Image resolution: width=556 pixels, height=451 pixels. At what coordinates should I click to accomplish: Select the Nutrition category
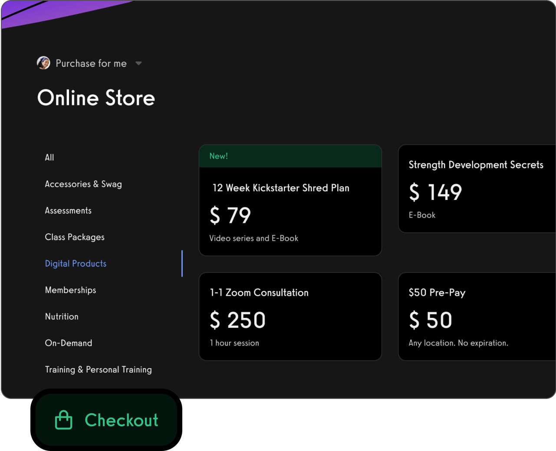point(62,316)
